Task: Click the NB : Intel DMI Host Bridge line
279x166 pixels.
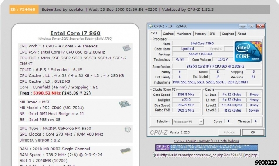Action: click(x=52, y=114)
